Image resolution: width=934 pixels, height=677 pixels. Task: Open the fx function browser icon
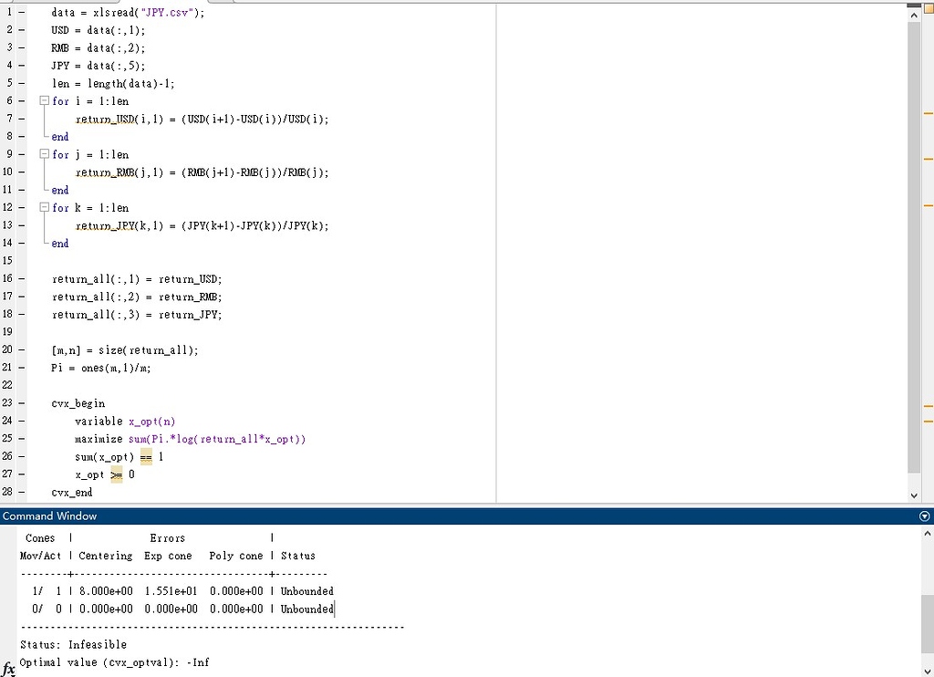click(x=8, y=669)
